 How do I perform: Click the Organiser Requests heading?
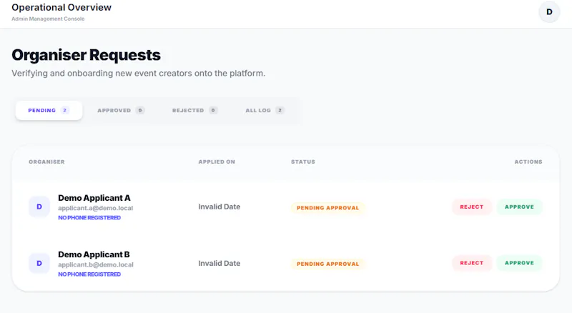[x=86, y=55]
